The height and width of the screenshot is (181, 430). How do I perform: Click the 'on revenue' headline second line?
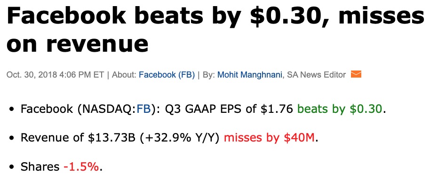(77, 45)
